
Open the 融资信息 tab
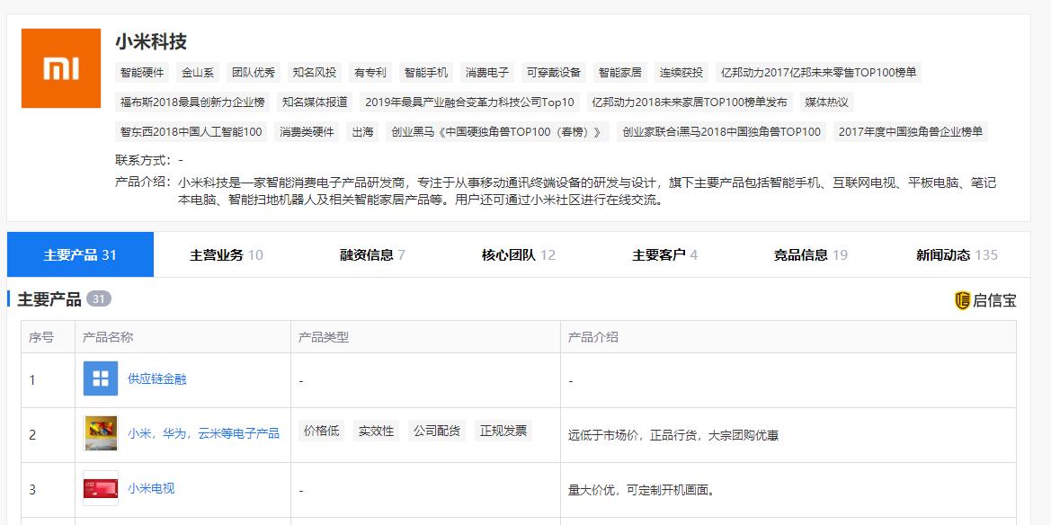pyautogui.click(x=372, y=254)
